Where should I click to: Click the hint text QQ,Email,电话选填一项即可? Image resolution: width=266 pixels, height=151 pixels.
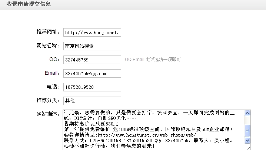153,60
